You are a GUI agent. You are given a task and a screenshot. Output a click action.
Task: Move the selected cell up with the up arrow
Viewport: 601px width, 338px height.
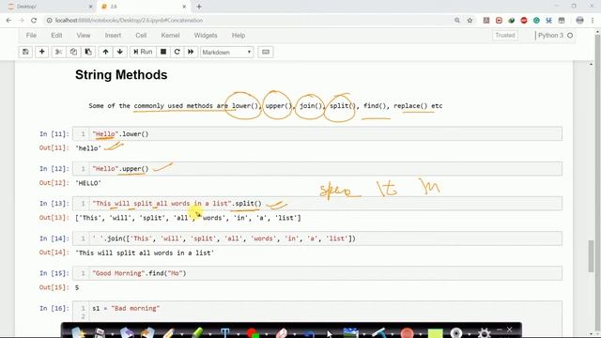click(105, 52)
